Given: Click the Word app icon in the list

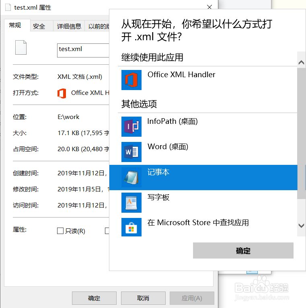Looking at the screenshot, I should [131, 152].
